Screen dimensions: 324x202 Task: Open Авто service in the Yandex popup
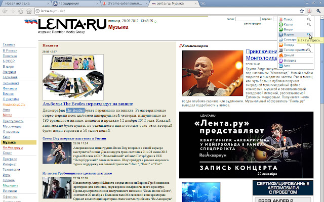(287, 66)
